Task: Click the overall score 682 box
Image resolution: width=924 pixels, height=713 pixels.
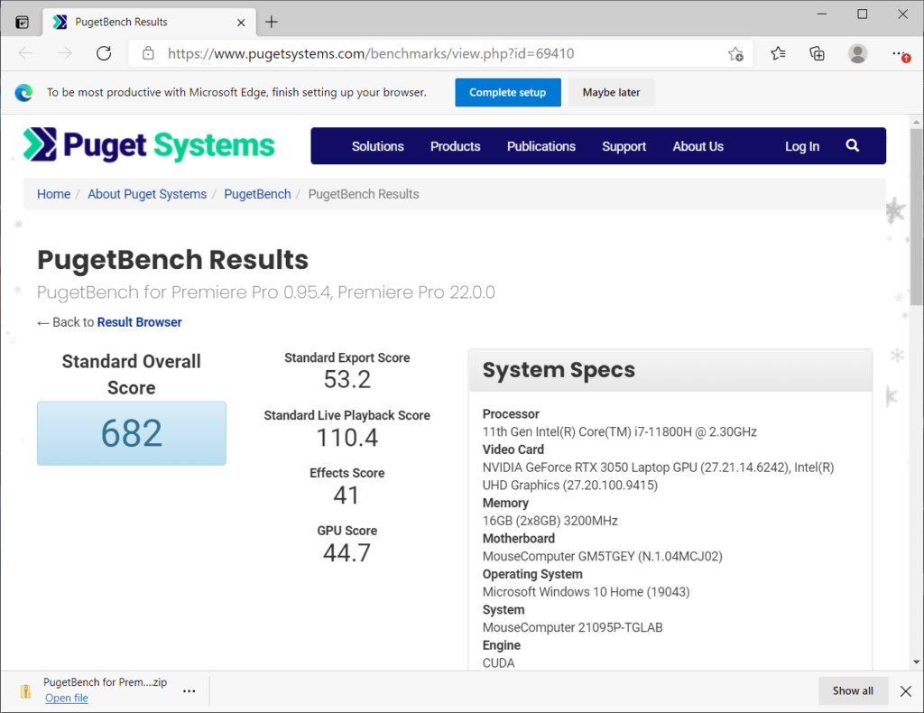Action: click(132, 433)
